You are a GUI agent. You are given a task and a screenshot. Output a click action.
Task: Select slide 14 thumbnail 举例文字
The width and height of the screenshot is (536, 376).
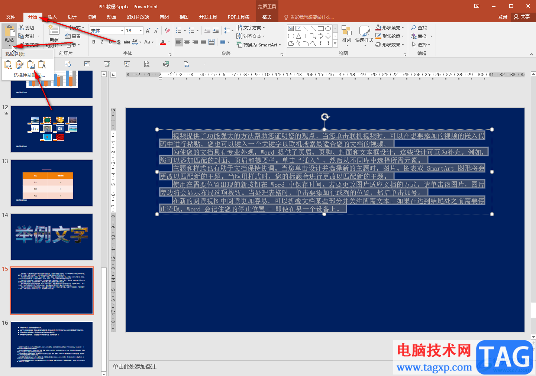52,237
